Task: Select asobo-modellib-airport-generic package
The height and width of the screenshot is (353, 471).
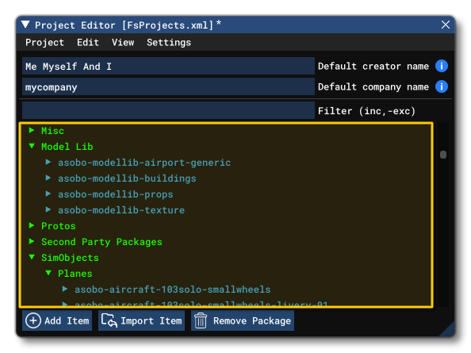Action: point(144,163)
